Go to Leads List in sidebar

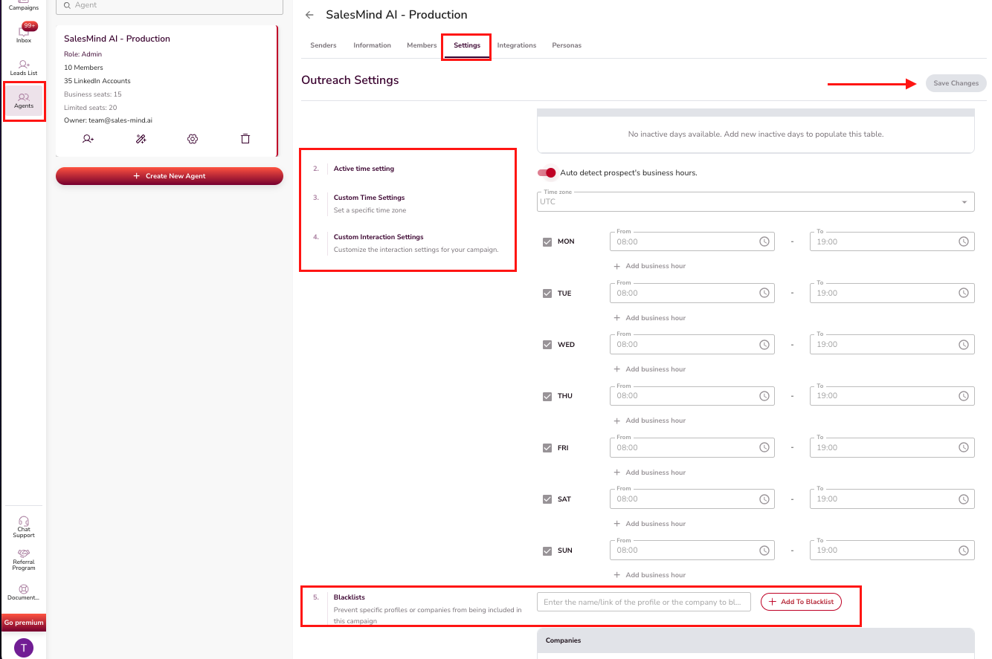24,68
